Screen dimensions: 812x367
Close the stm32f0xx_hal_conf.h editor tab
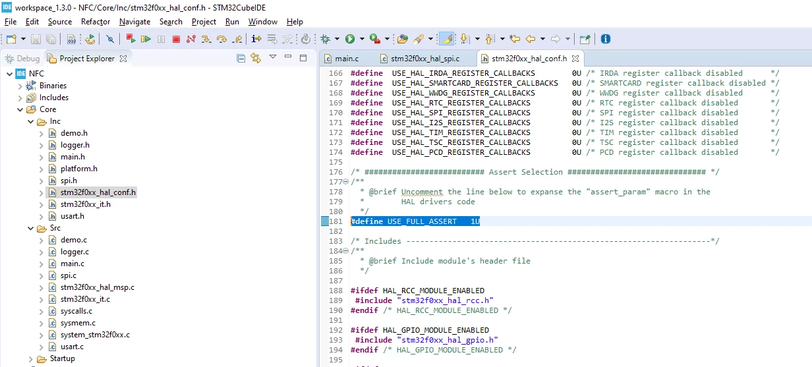(575, 59)
